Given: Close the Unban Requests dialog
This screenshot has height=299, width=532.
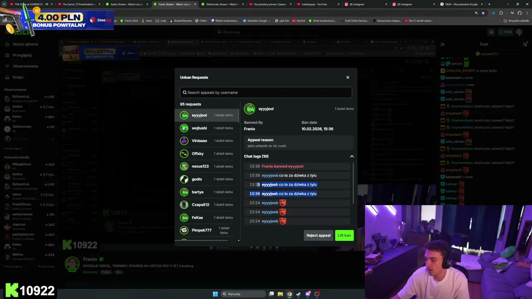Looking at the screenshot, I should pyautogui.click(x=348, y=77).
